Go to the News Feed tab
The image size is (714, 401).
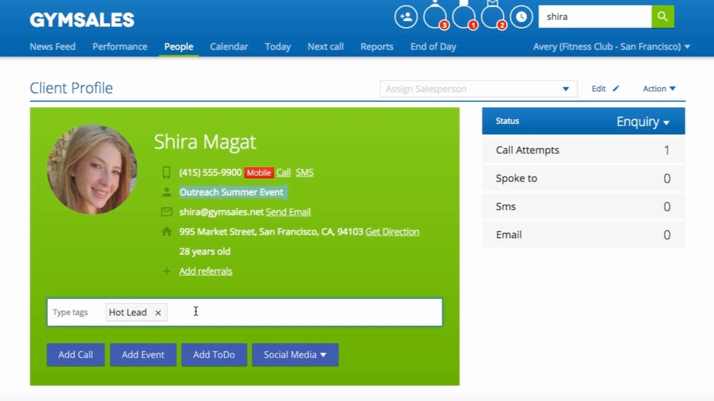(x=52, y=47)
